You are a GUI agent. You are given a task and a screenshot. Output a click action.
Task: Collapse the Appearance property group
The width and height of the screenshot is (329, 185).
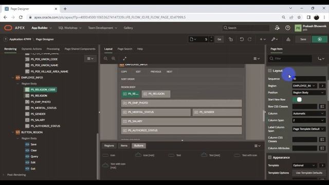(x=270, y=157)
